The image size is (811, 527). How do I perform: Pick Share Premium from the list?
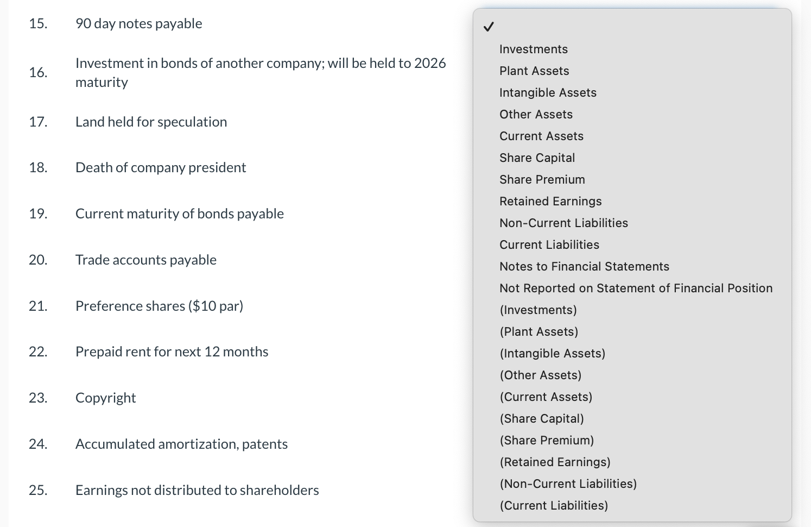(542, 180)
